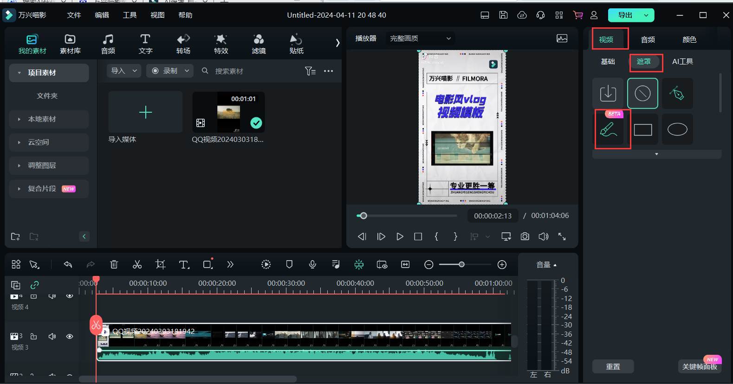Screen dimensions: 733x384
Task: Open the 关键帧面板 button
Action: coord(700,366)
